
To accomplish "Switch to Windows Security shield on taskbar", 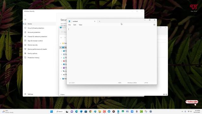I will pos(81,111).
